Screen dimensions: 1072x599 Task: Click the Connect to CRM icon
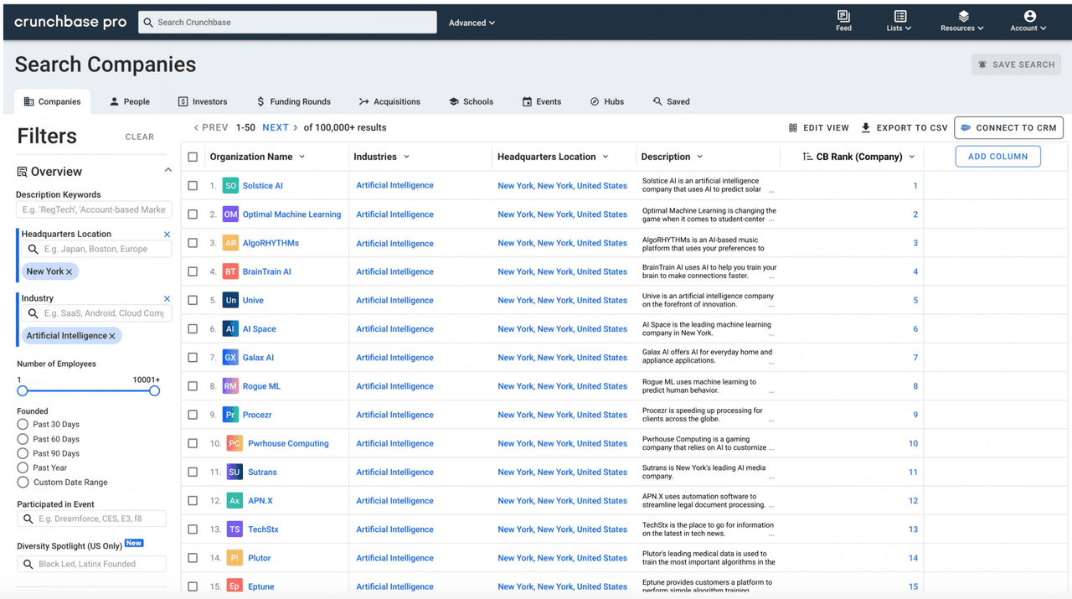(x=969, y=127)
